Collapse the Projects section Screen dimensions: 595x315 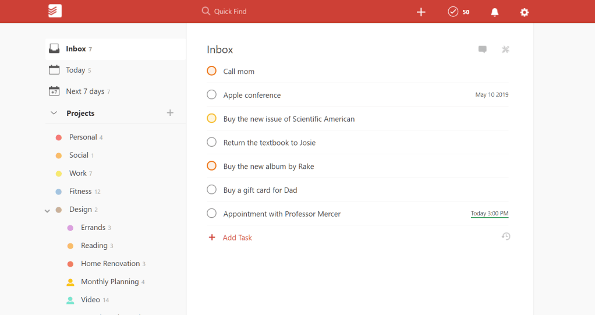(x=54, y=113)
